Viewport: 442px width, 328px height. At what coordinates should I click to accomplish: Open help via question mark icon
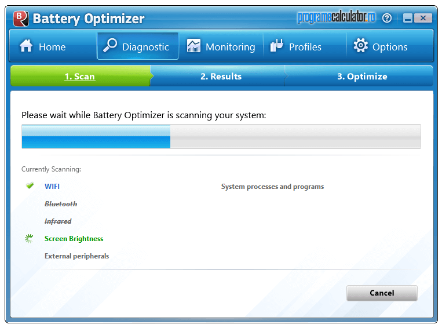387,19
